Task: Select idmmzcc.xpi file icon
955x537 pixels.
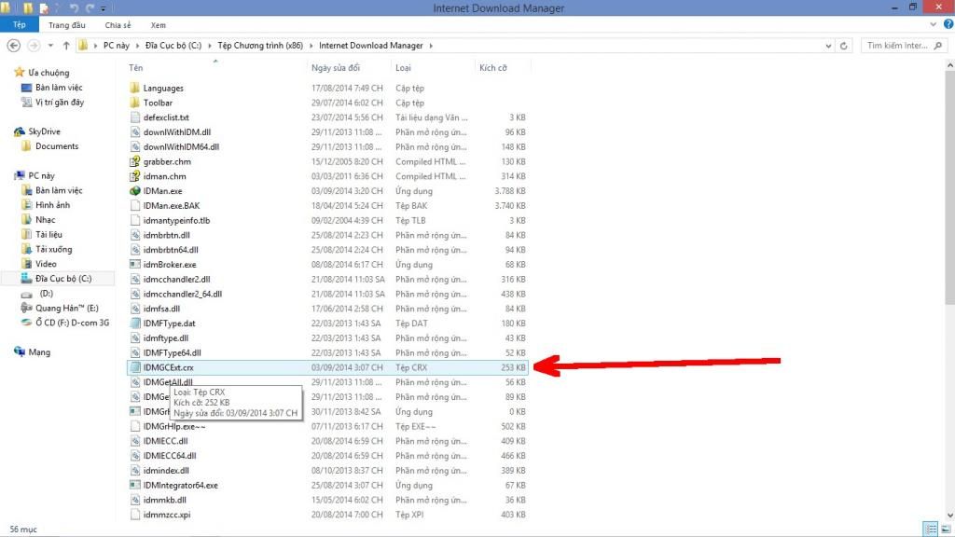Action: [135, 515]
